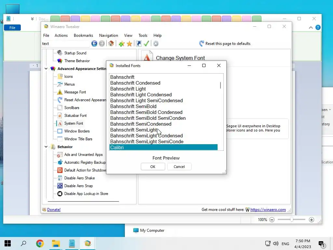Click Automatic Registry Backup icon
The width and height of the screenshot is (333, 250).
[60, 162]
